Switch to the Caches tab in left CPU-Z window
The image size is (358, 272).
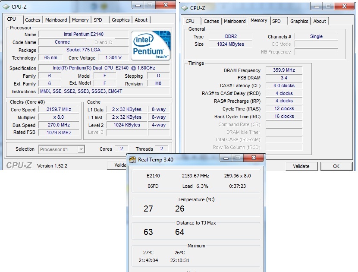pyautogui.click(x=32, y=20)
